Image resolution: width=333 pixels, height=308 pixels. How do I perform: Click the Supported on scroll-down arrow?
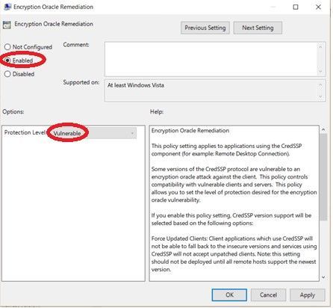pyautogui.click(x=320, y=96)
